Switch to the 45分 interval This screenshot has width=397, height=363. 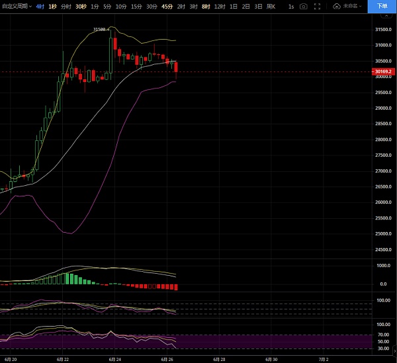[x=167, y=6]
